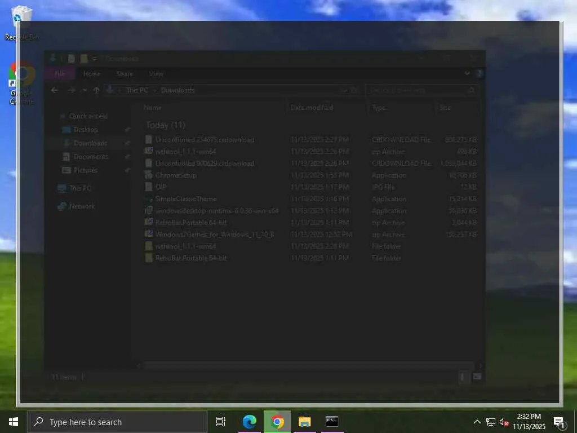The width and height of the screenshot is (577, 433).
Task: Open the File tab in Explorer
Action: coord(60,74)
